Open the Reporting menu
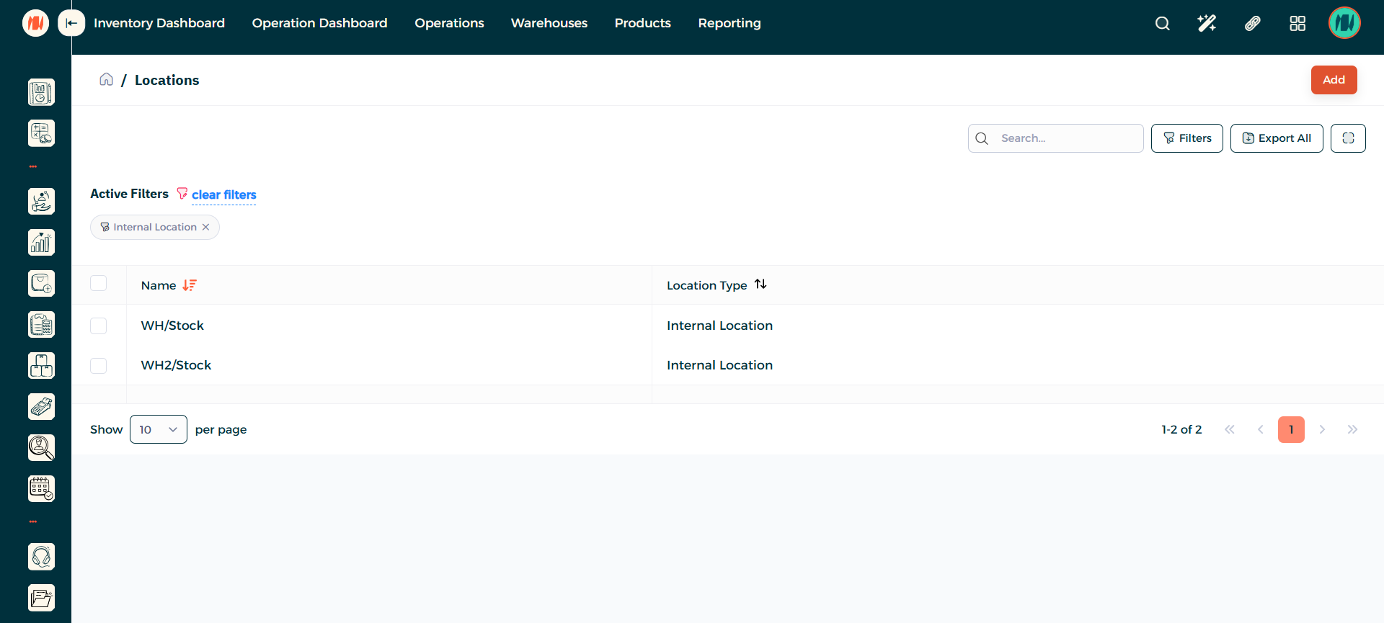Screen dimensions: 1384x623 pos(729,23)
